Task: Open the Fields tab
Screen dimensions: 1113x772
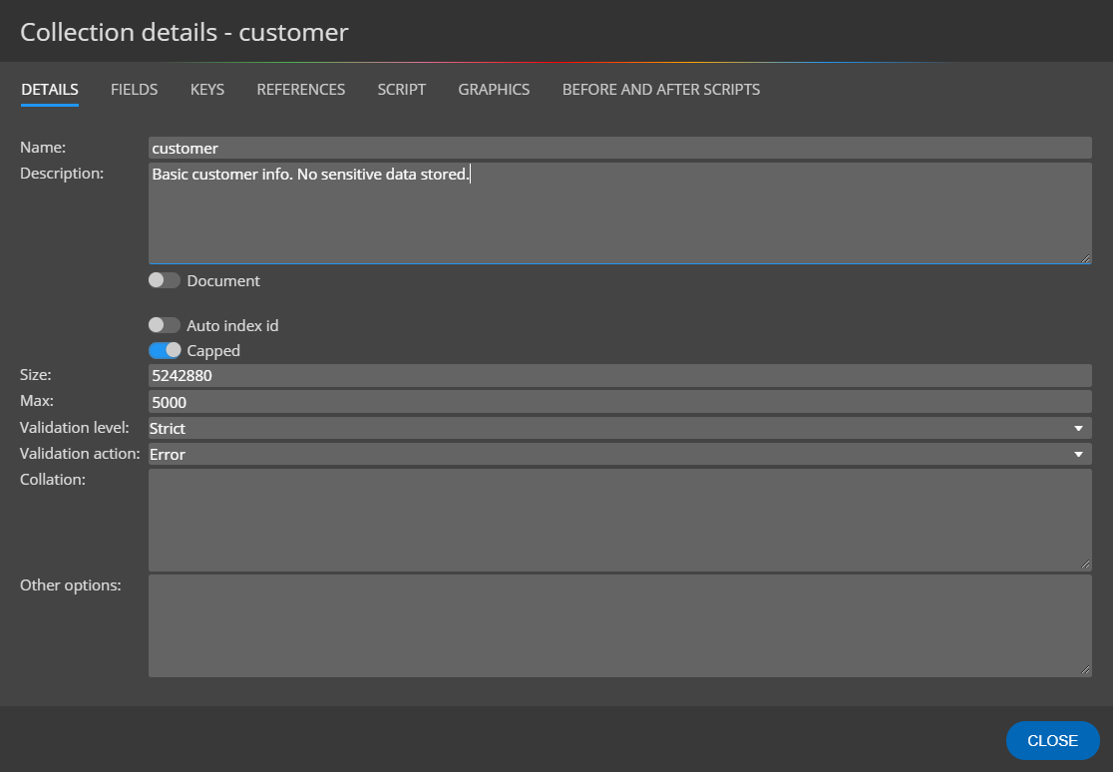Action: coord(135,90)
